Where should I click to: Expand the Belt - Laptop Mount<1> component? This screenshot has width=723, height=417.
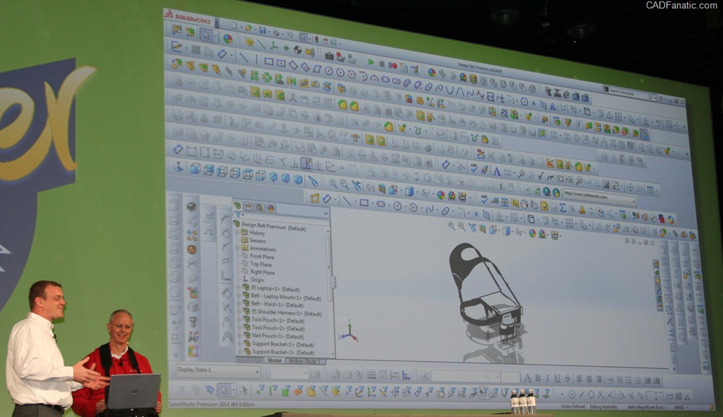coord(239,295)
